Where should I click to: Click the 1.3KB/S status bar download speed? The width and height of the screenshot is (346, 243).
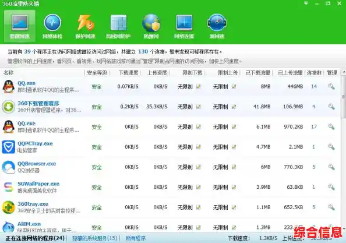pyautogui.click(x=268, y=238)
